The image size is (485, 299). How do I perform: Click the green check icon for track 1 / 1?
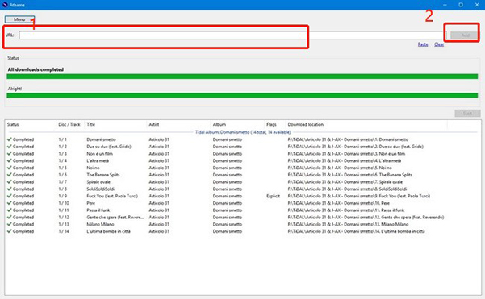tap(9, 139)
